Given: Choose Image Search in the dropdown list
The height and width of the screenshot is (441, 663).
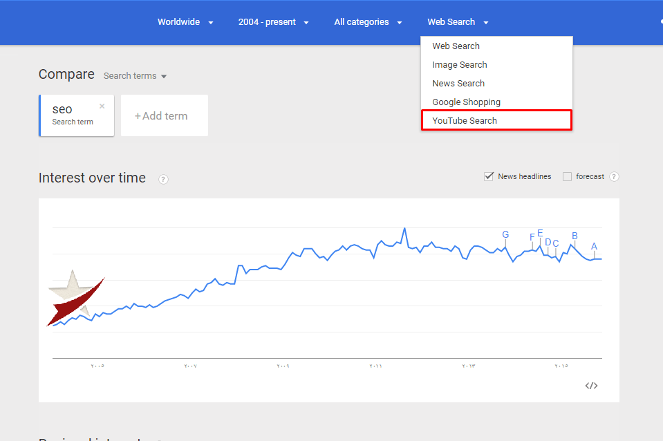Looking at the screenshot, I should [460, 65].
